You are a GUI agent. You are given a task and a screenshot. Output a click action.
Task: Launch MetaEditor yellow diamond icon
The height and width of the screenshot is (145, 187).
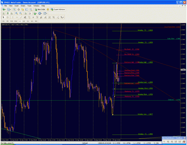click(48, 10)
